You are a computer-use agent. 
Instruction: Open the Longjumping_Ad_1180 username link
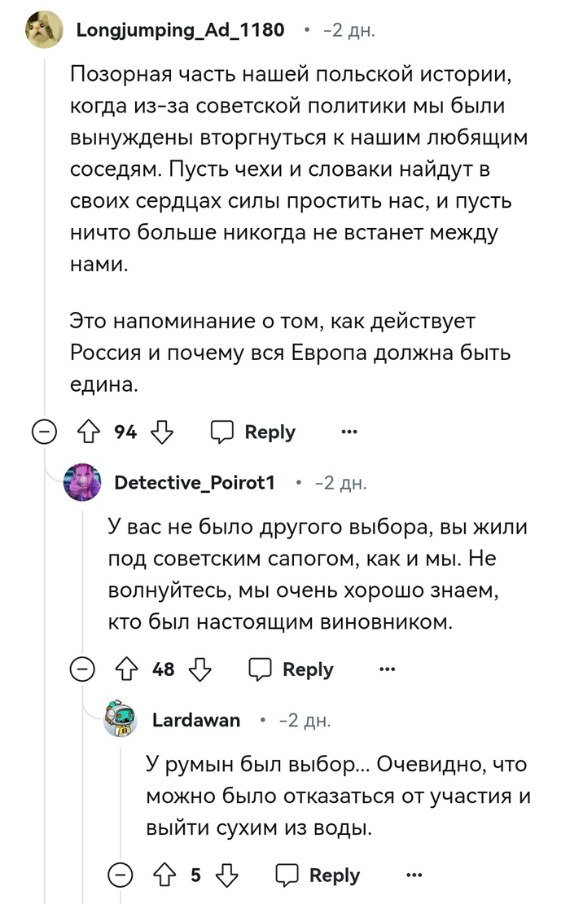(x=180, y=30)
